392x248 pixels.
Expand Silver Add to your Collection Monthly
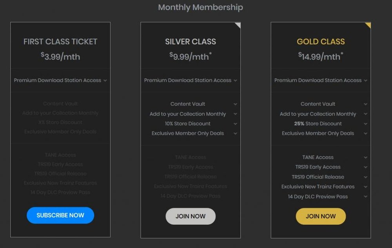tap(235, 114)
